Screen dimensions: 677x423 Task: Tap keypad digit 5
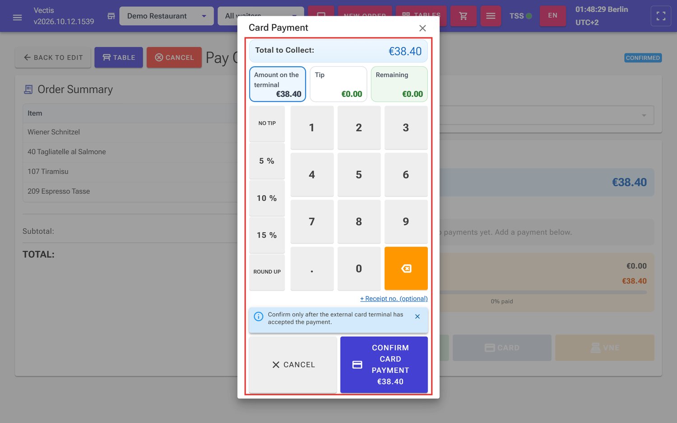coord(359,175)
